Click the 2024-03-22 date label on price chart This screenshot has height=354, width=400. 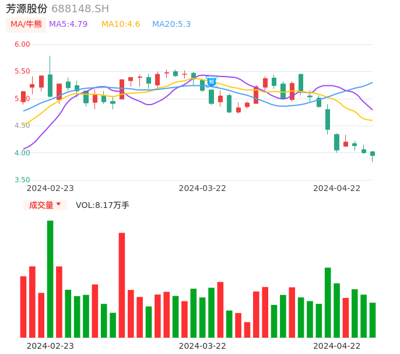[202, 188]
